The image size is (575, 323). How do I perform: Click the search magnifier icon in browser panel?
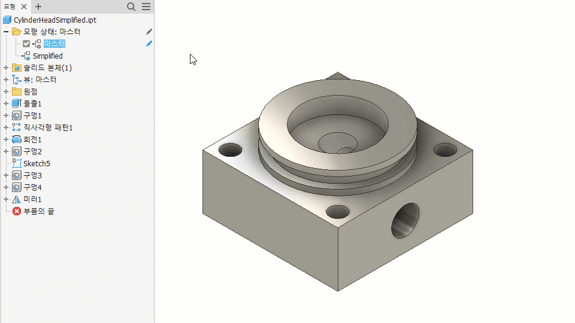point(131,7)
